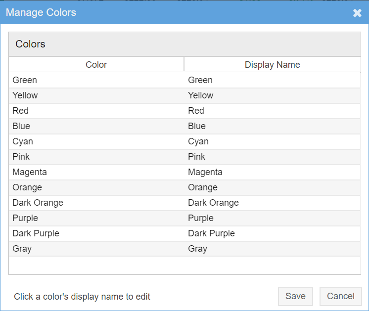
Task: Click the Color column header
Action: (96, 64)
